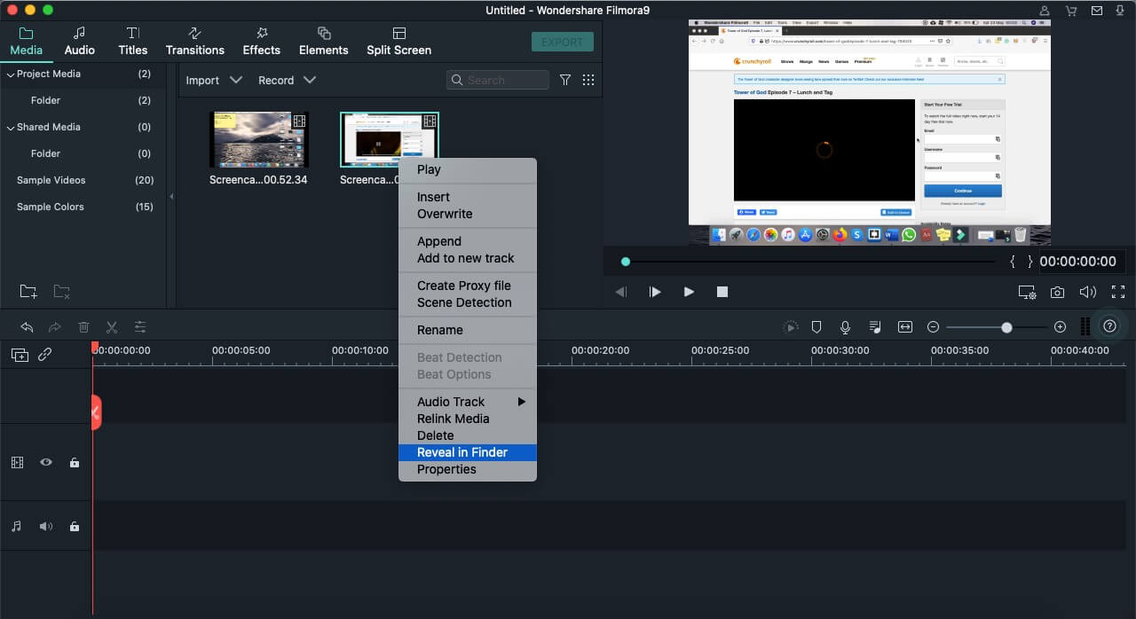Take a snapshot of the preview
The width and height of the screenshot is (1136, 619).
pyautogui.click(x=1058, y=292)
